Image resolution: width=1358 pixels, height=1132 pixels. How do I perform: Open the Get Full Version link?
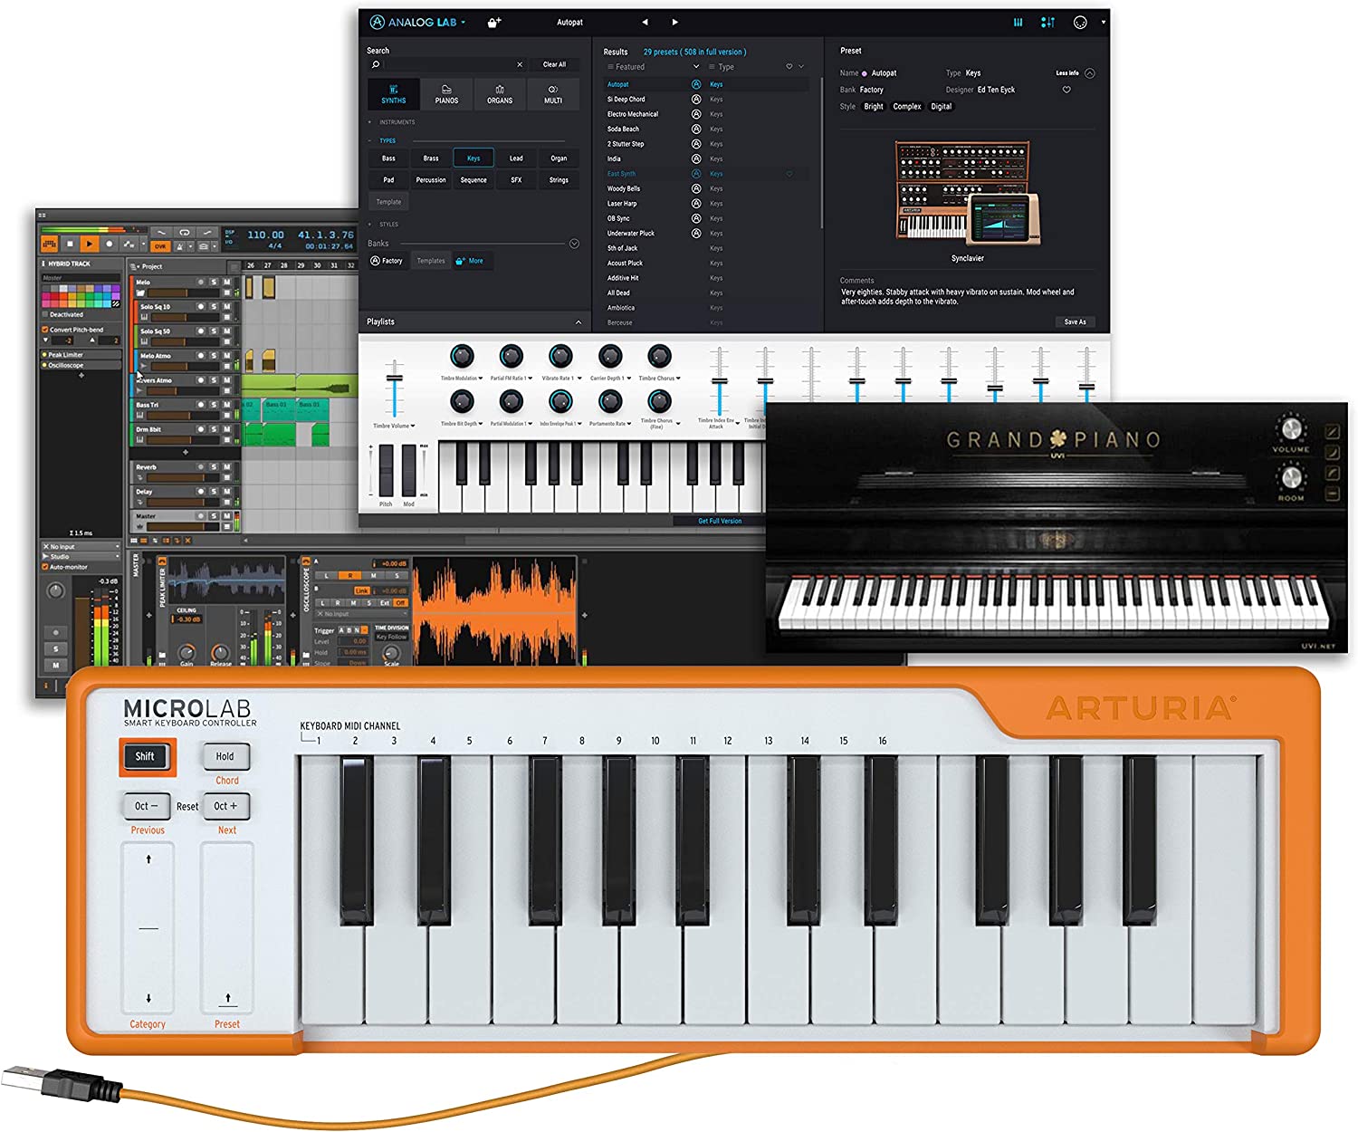click(722, 521)
